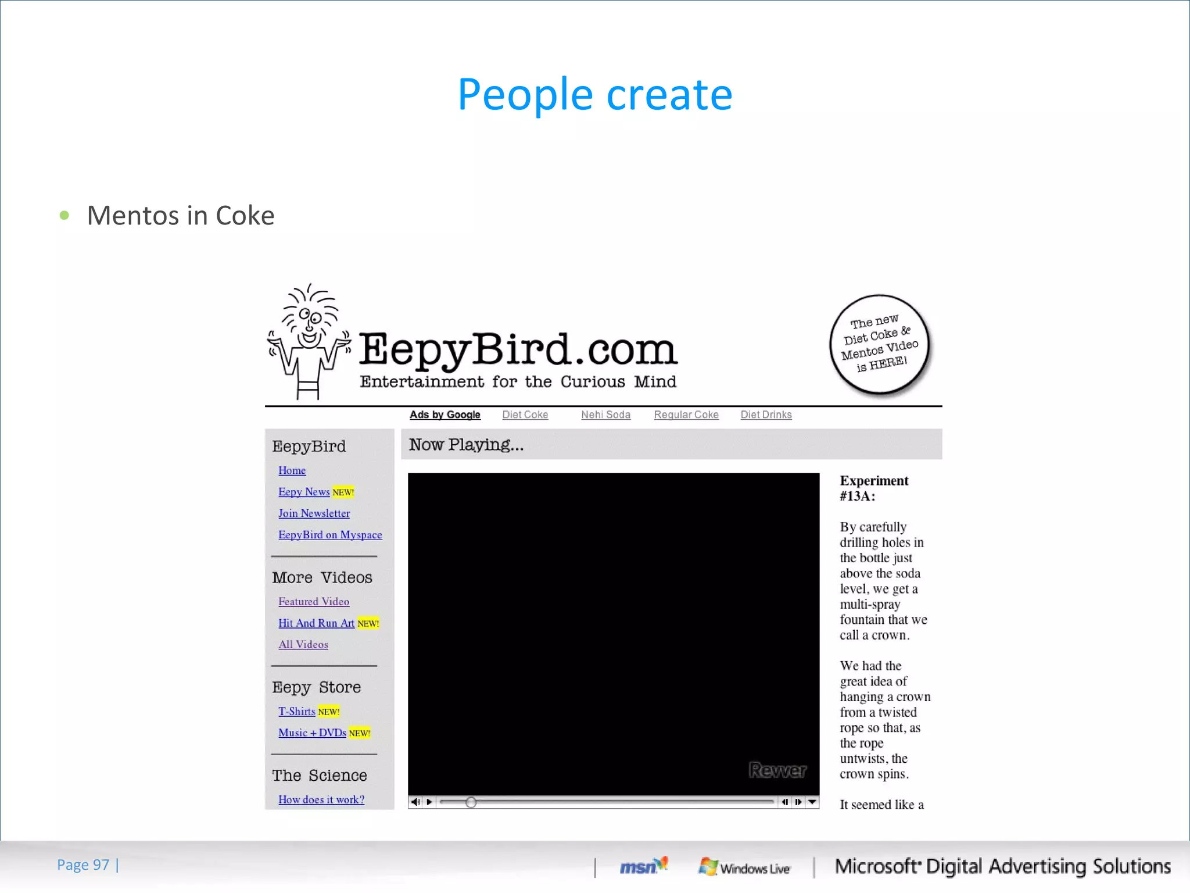
Task: Click 'Eepy Store' sidebar heading
Action: point(317,687)
